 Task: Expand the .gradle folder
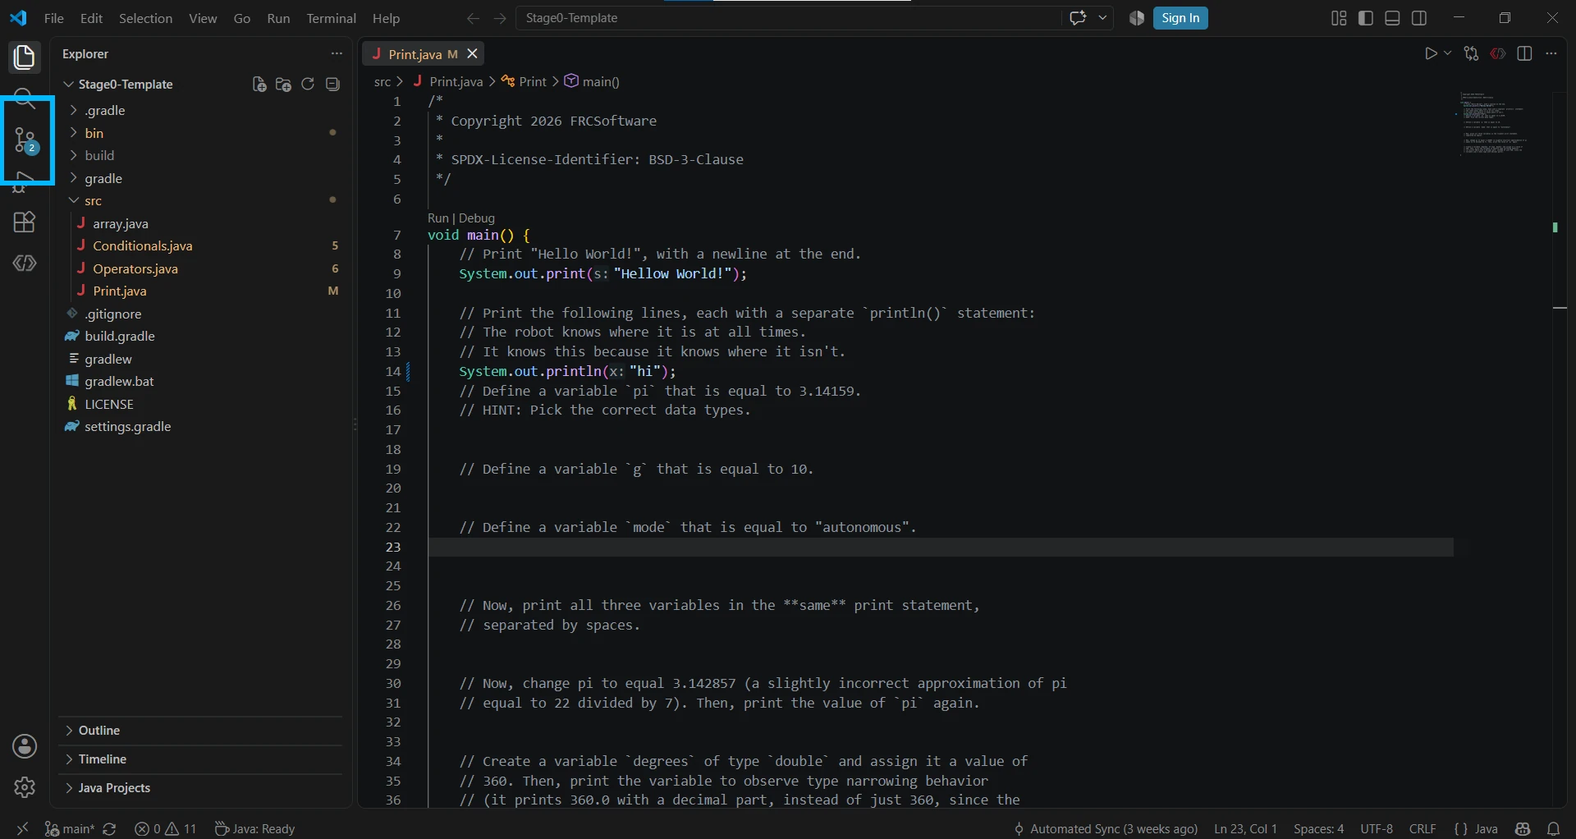point(201,110)
